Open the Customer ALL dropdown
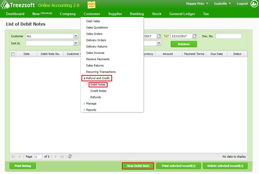259x174 pixels. coord(76,36)
